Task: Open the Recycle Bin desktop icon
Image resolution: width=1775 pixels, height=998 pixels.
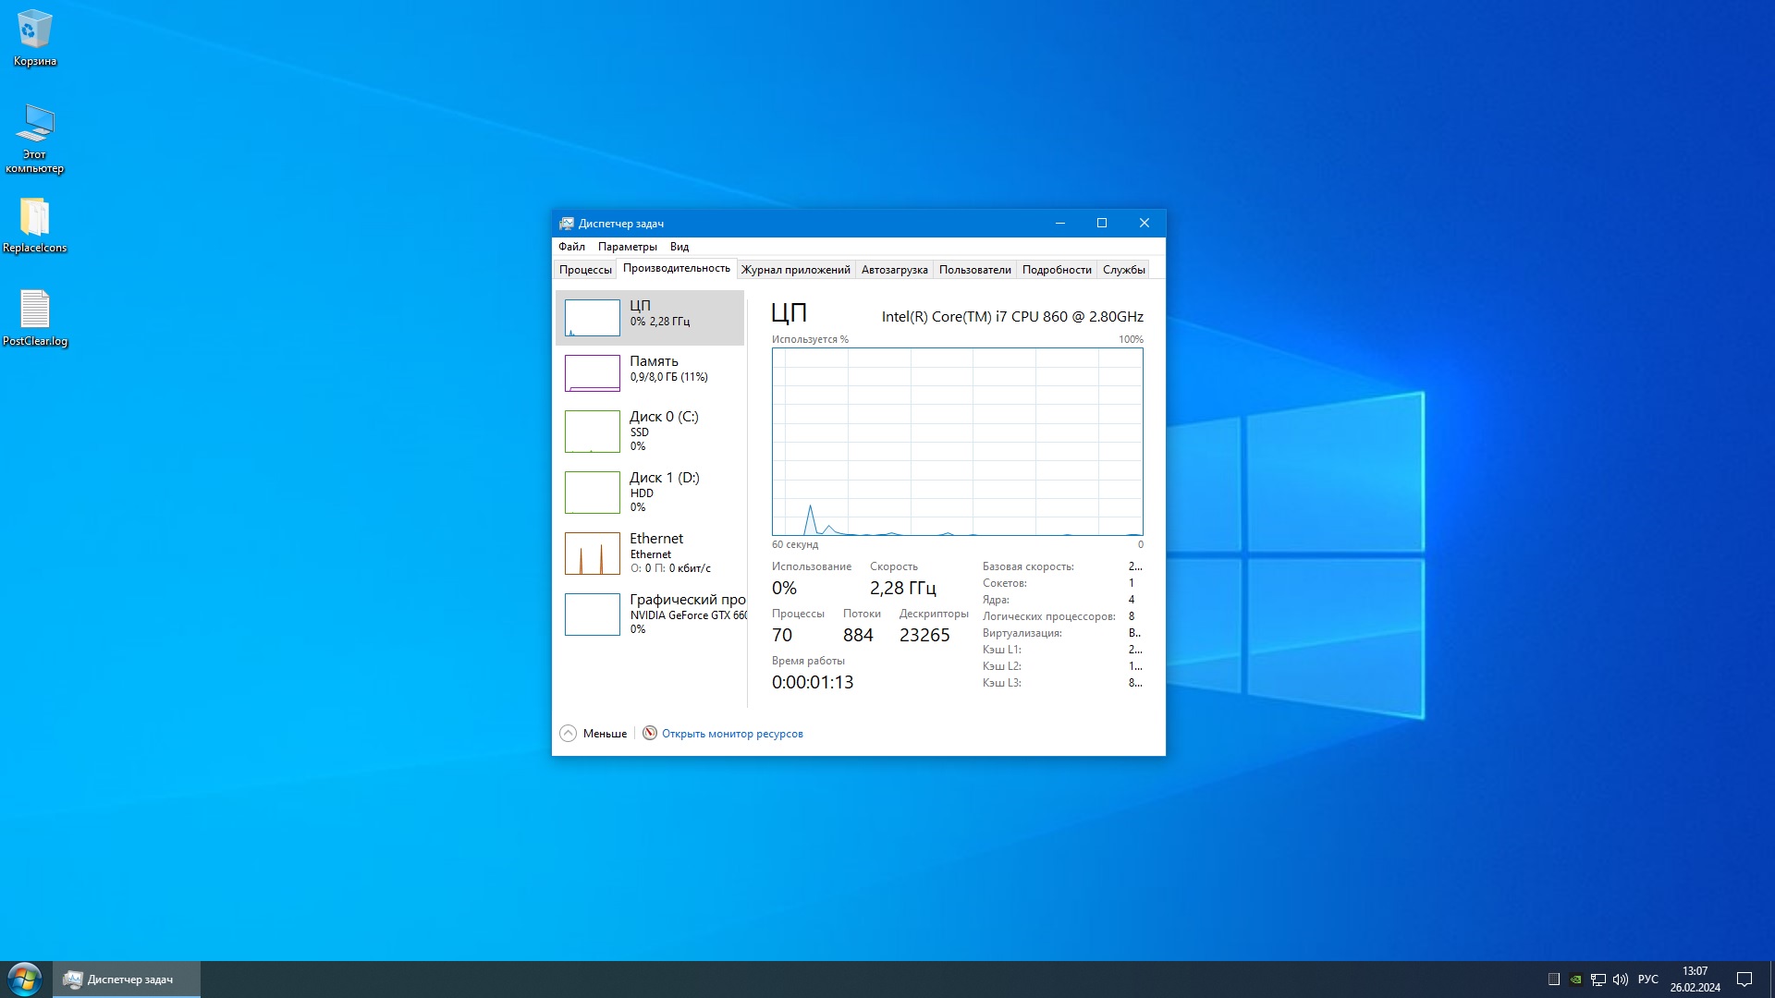Action: (x=34, y=30)
